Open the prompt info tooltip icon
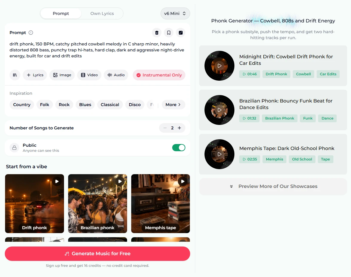351x277 pixels. (31, 33)
